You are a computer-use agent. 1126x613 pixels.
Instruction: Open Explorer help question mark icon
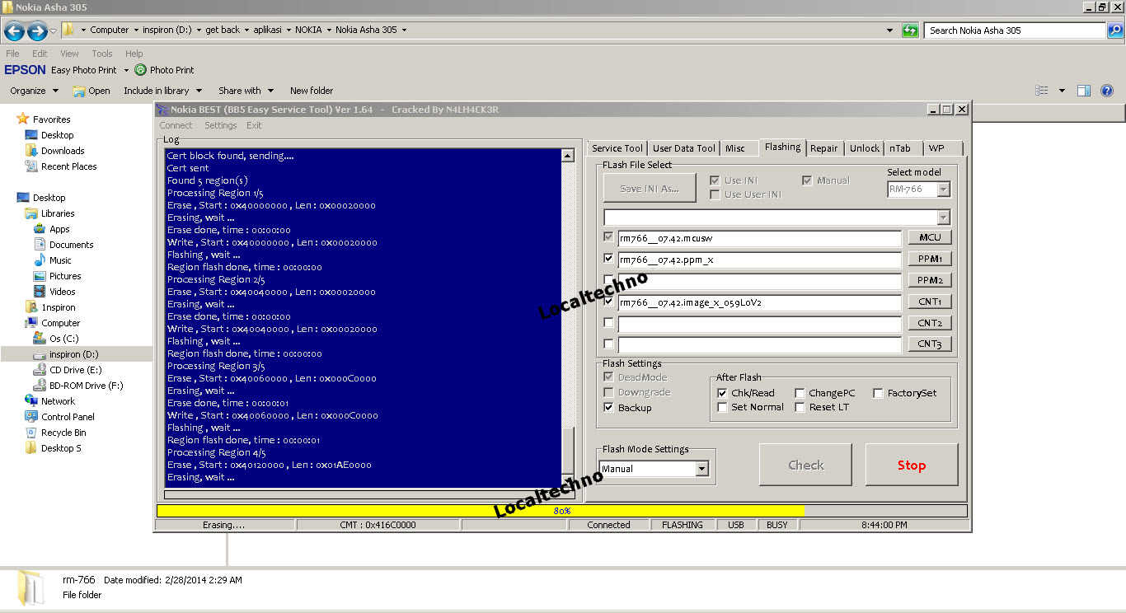coord(1108,91)
